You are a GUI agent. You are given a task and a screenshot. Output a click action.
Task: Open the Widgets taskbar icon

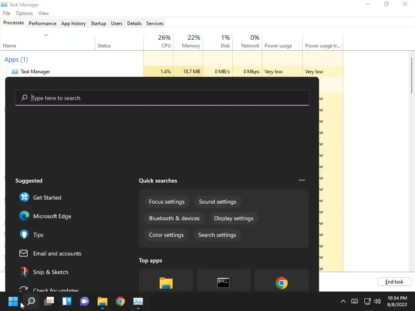[67, 301]
